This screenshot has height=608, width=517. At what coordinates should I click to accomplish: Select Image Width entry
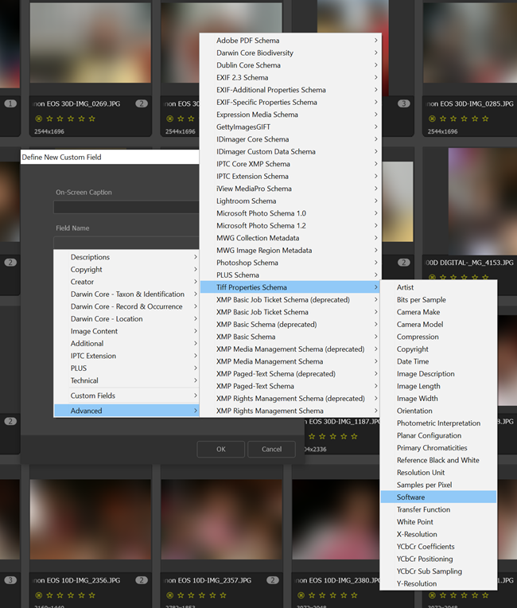coord(438,399)
